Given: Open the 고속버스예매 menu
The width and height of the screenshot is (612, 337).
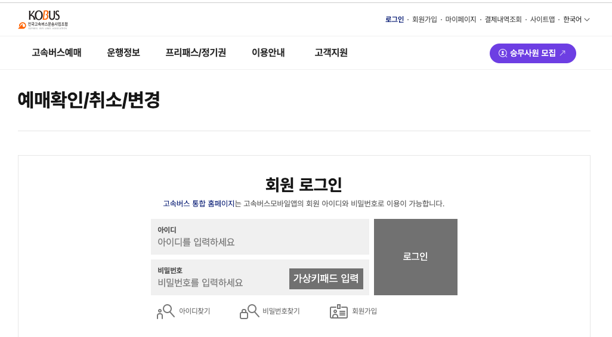Looking at the screenshot, I should pos(57,52).
